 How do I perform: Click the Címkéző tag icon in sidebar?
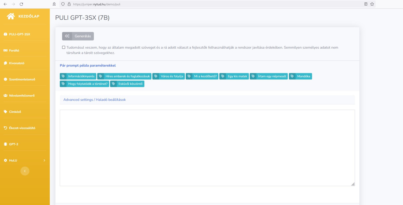tap(5, 112)
